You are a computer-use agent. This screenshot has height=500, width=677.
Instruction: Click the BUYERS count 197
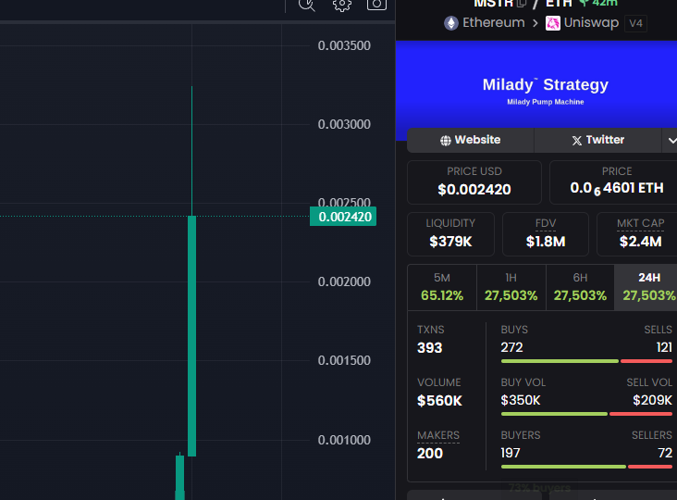(x=511, y=453)
